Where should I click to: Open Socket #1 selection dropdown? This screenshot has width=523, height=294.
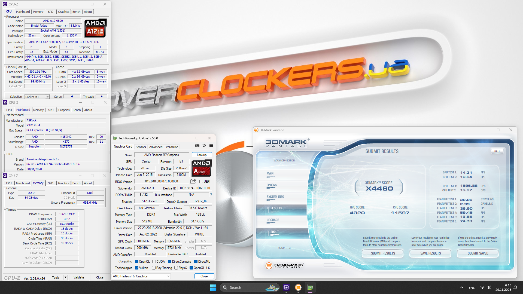click(37, 97)
